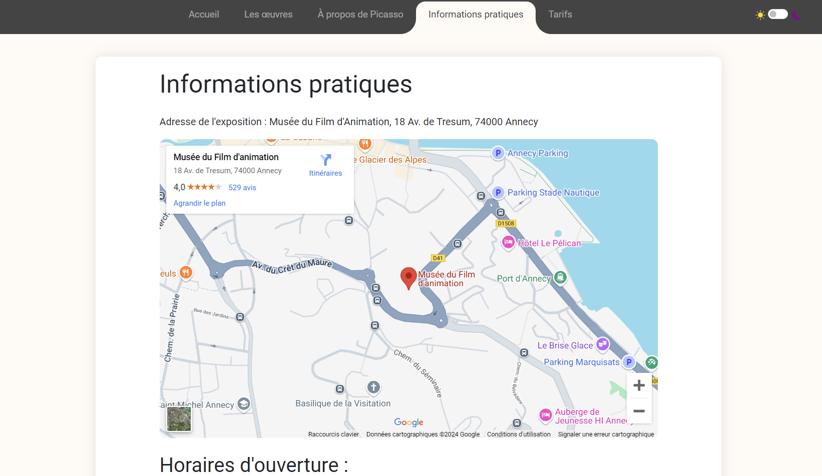Click the Parking Stade Nautique label
822x476 pixels.
tap(553, 193)
